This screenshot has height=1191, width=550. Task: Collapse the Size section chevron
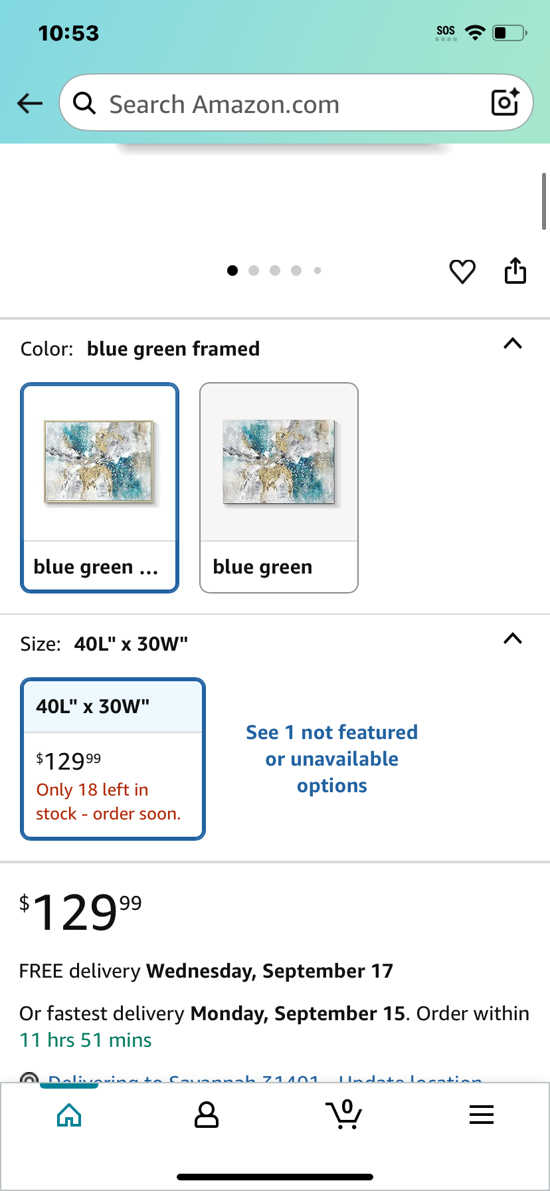tap(513, 639)
